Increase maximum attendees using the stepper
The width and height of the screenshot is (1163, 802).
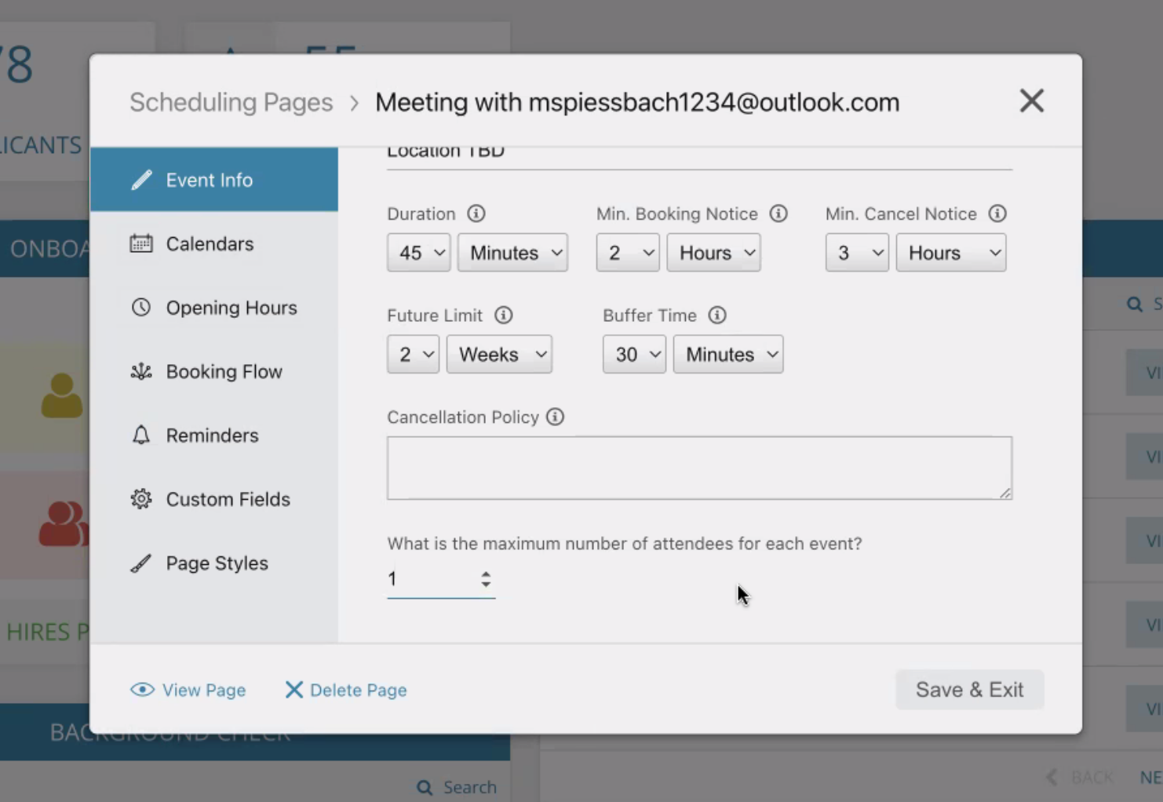coord(486,574)
